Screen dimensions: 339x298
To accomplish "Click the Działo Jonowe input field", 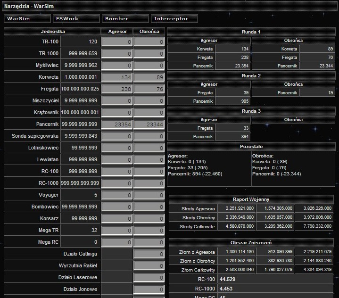I will tap(149, 290).
